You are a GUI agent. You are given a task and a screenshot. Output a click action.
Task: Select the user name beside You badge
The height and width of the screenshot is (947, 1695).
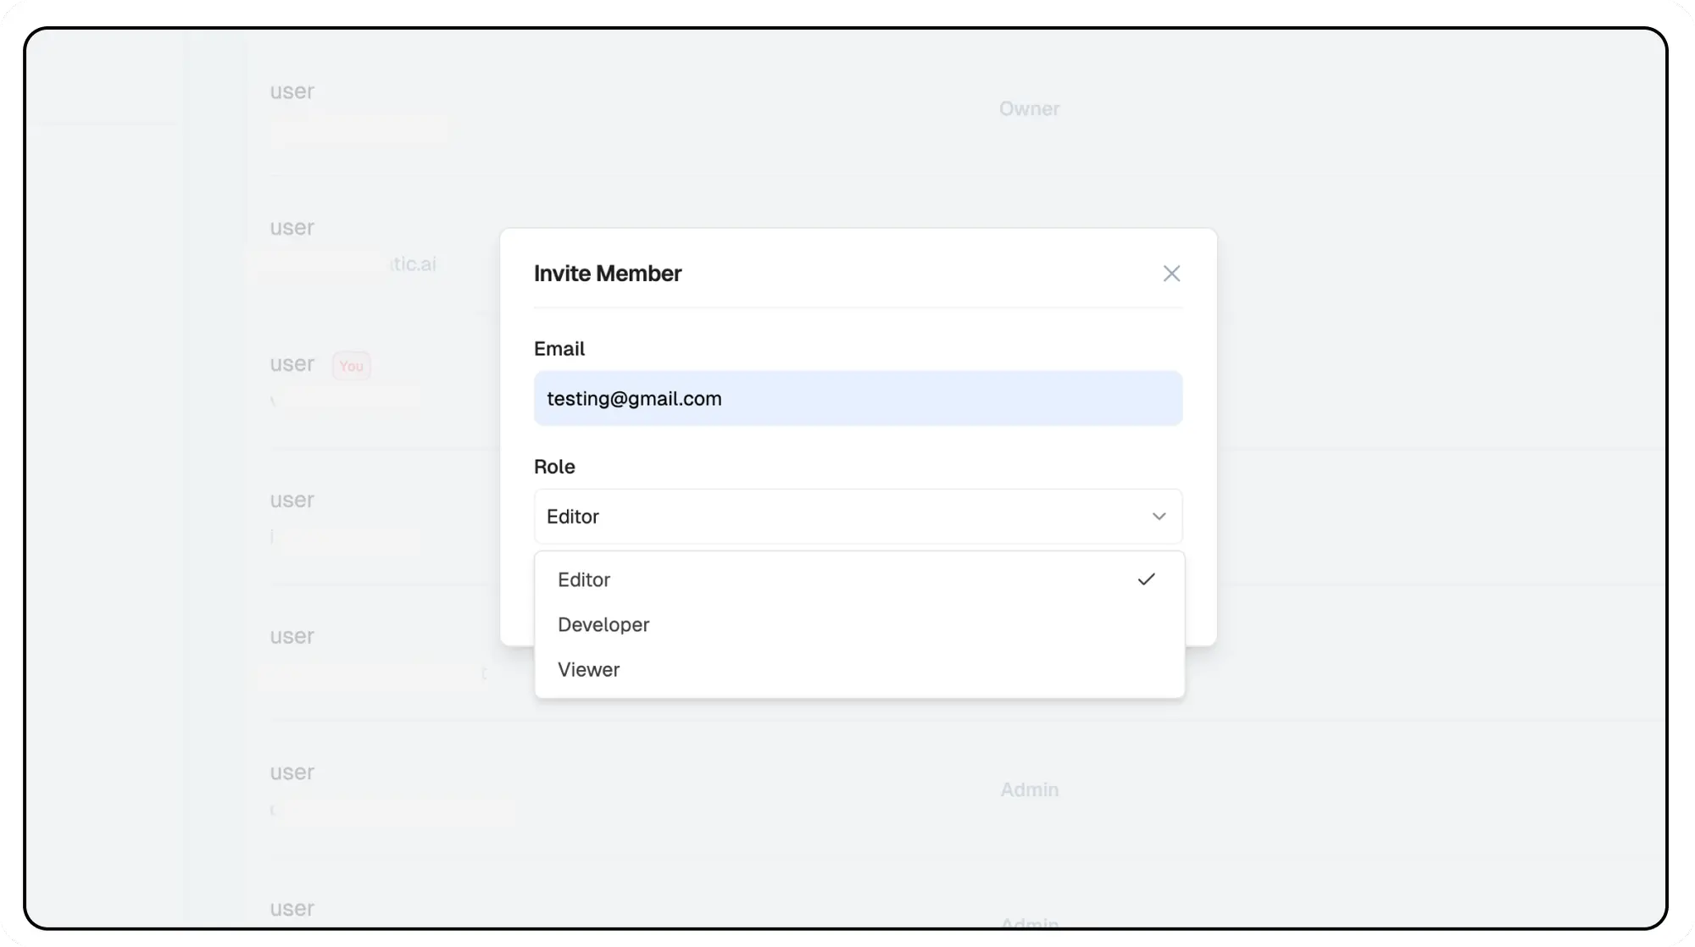(x=292, y=364)
